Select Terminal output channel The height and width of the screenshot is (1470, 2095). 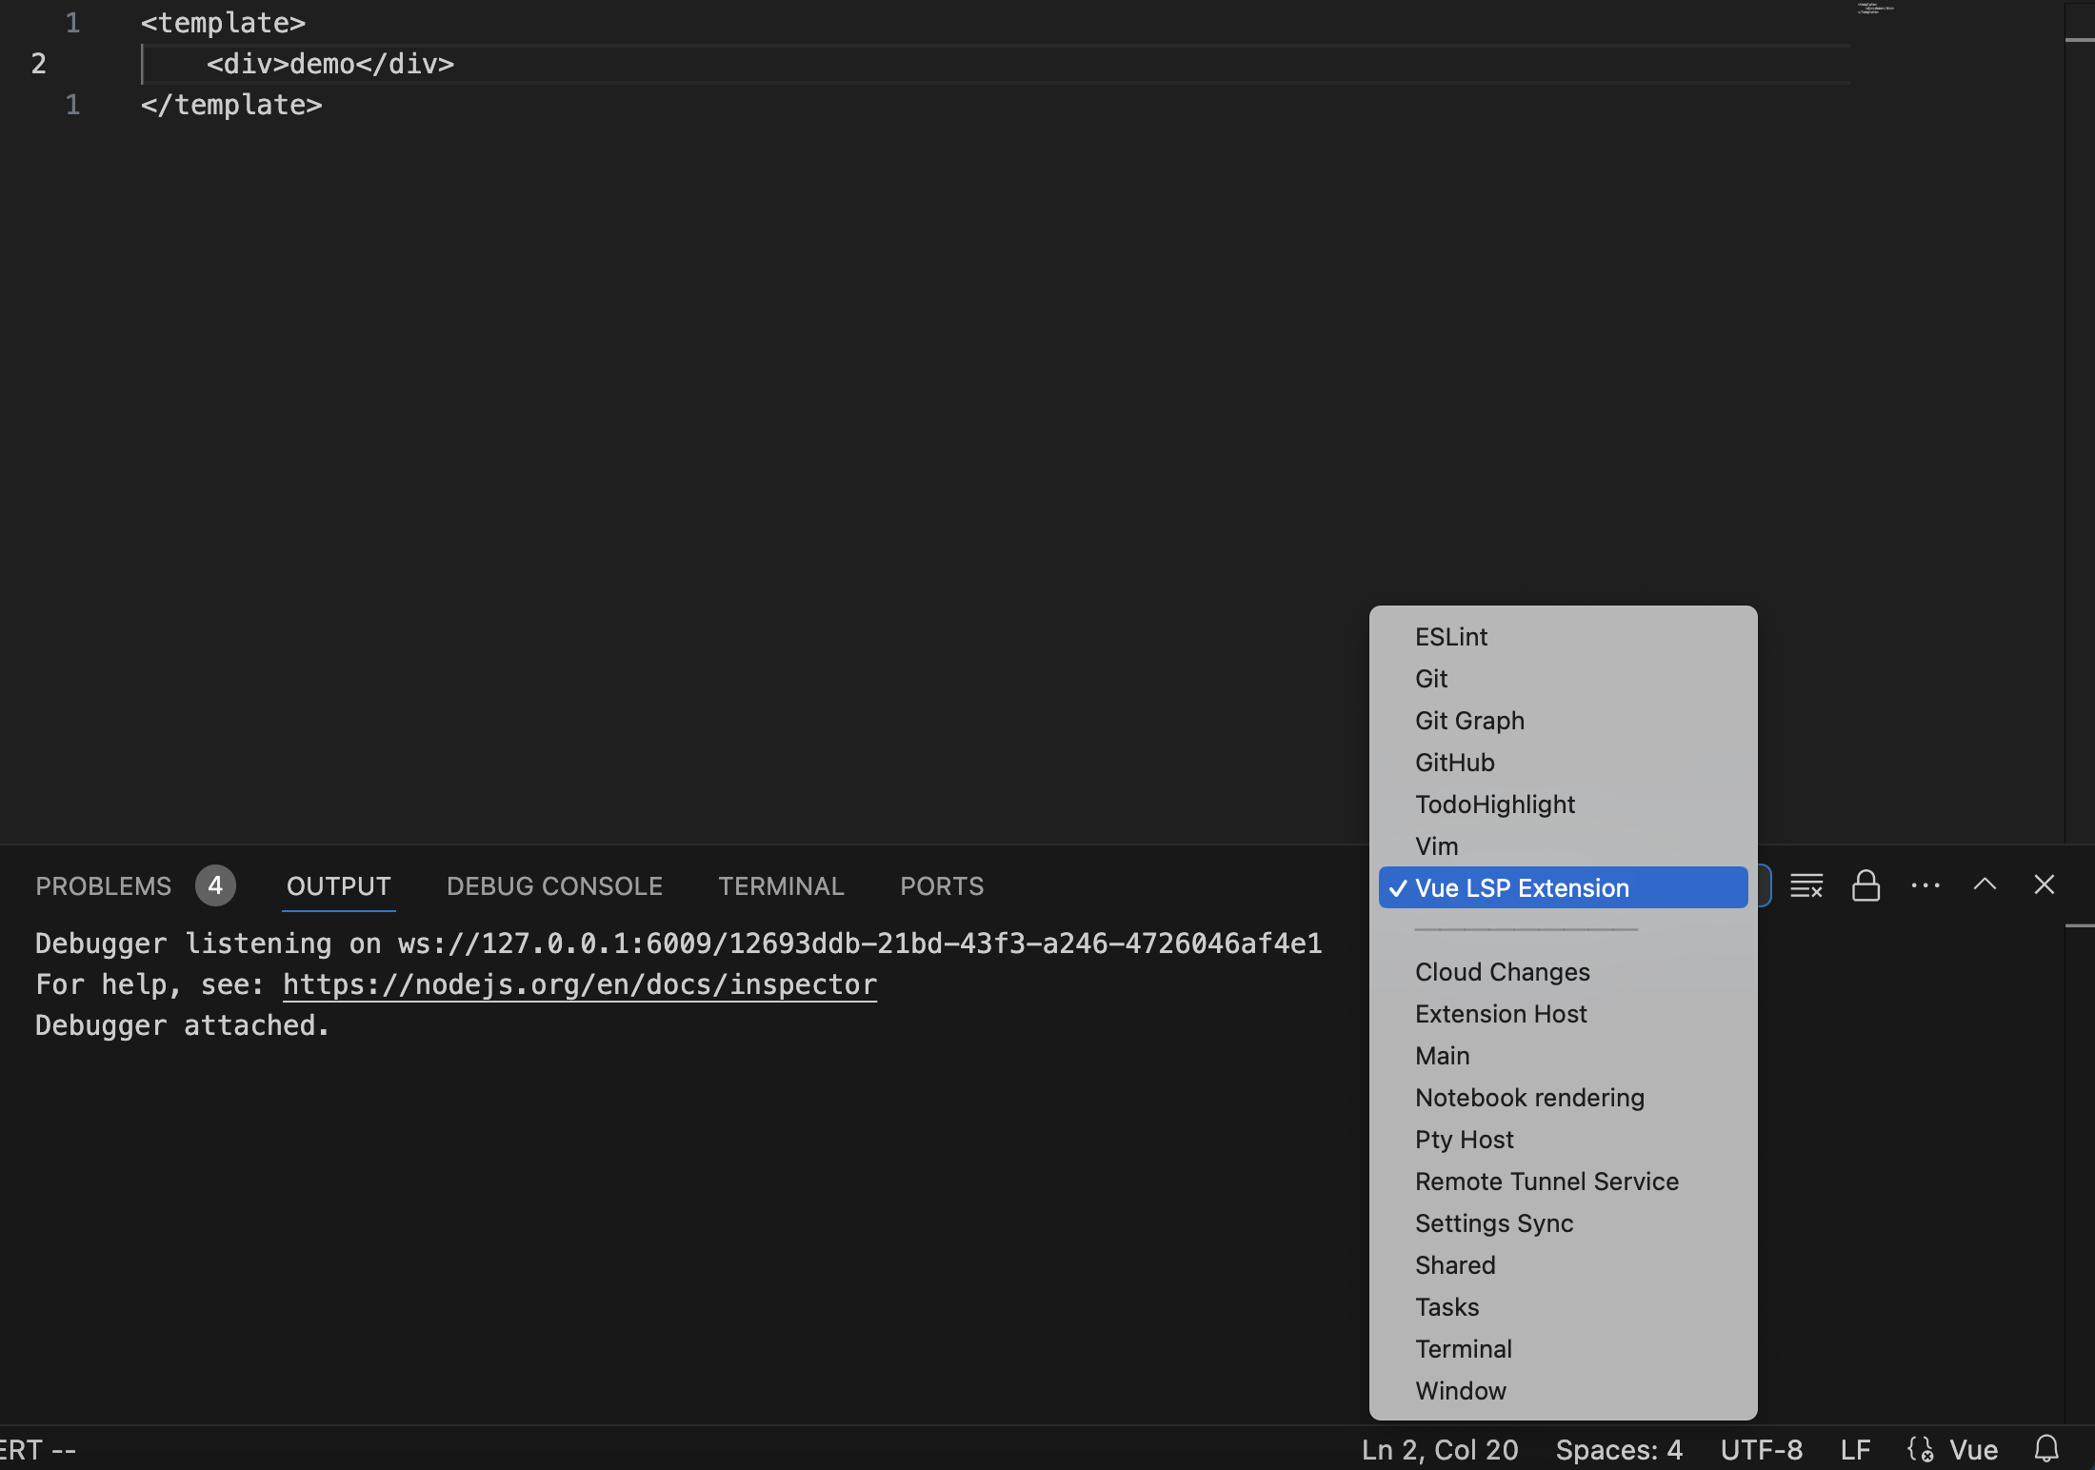point(1463,1347)
